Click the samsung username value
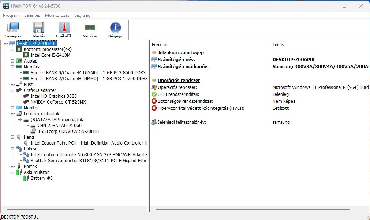 (x=281, y=122)
